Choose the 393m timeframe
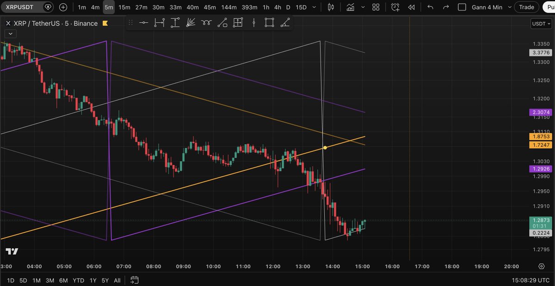This screenshot has width=555, height=286. point(250,7)
